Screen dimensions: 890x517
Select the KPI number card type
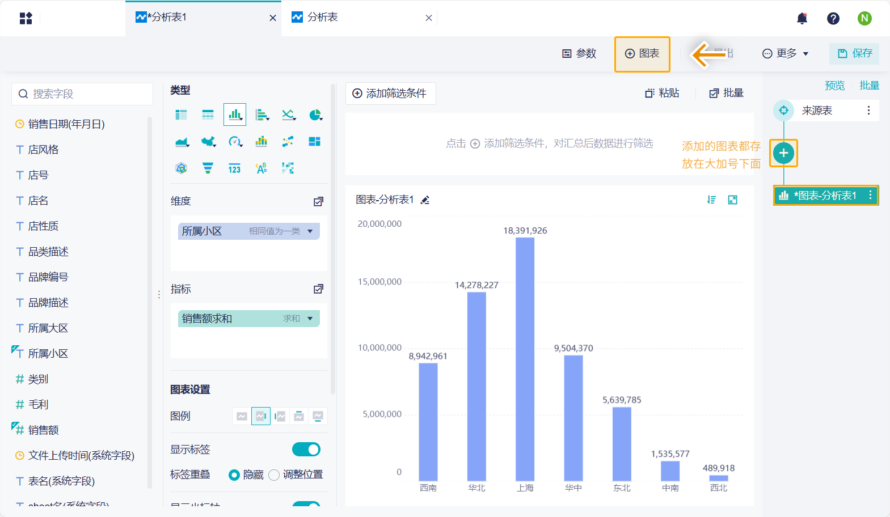pos(235,168)
